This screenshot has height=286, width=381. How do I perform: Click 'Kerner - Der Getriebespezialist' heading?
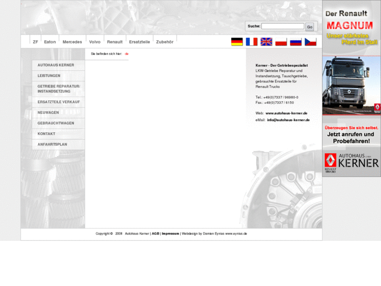pos(281,66)
